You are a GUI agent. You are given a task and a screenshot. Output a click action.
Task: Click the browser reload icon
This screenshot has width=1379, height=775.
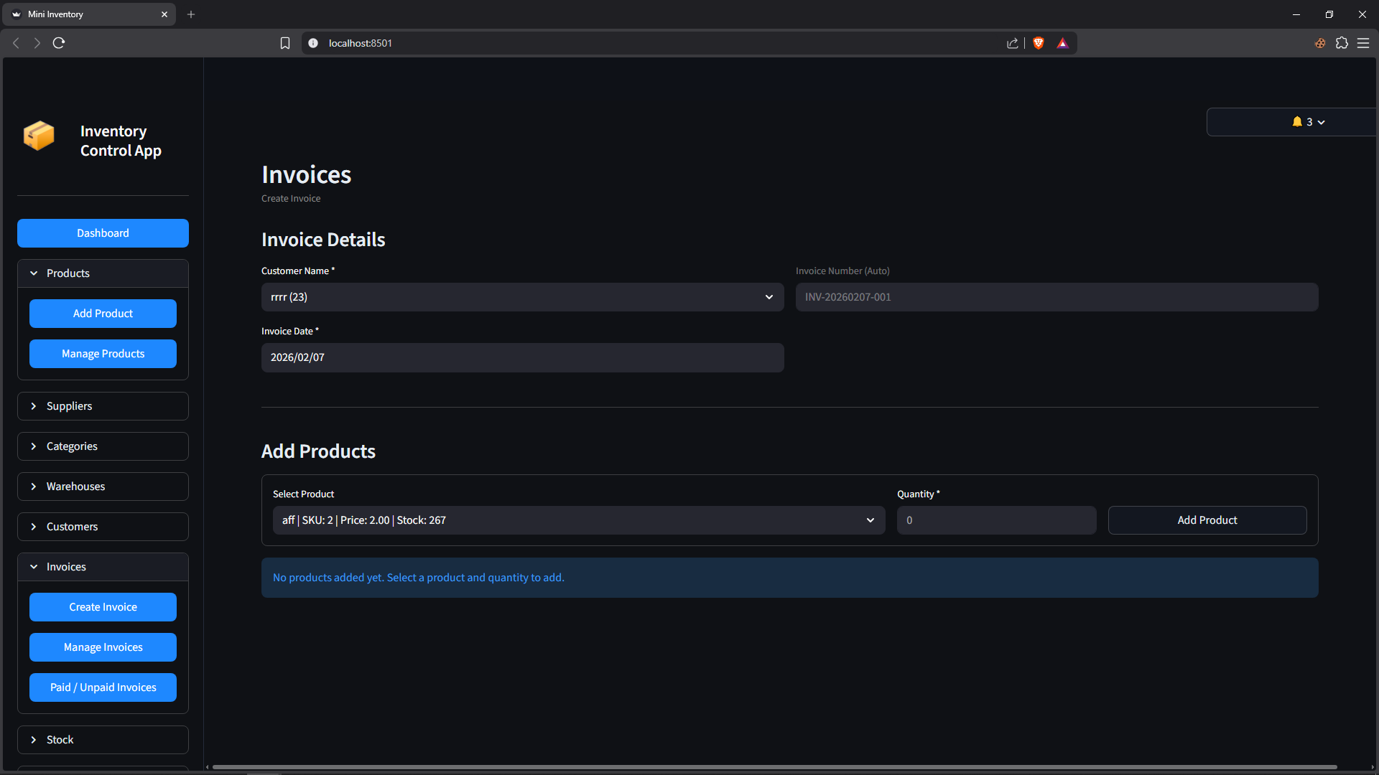tap(59, 43)
